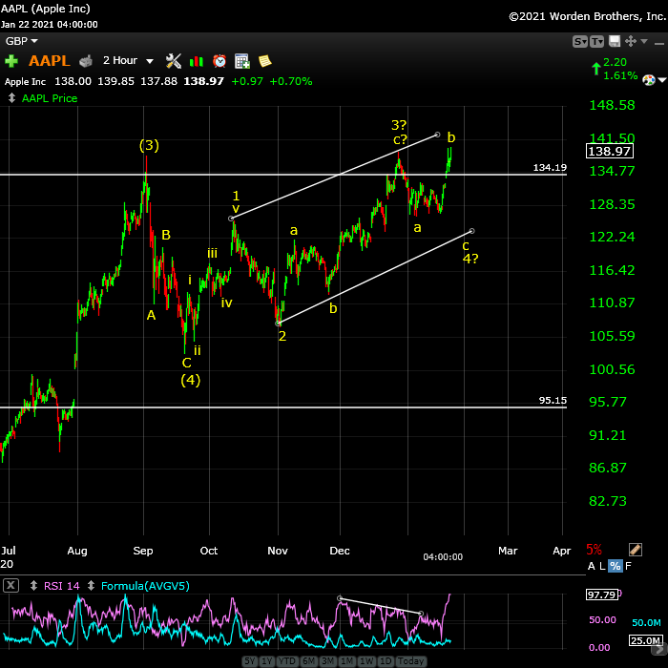The height and width of the screenshot is (668, 668).
Task: Open the yellow sticky notes icon
Action: 265,61
